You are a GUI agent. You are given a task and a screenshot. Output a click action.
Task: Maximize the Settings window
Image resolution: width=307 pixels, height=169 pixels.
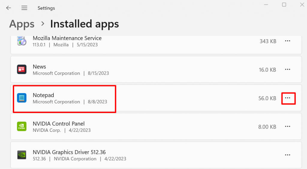(x=284, y=4)
